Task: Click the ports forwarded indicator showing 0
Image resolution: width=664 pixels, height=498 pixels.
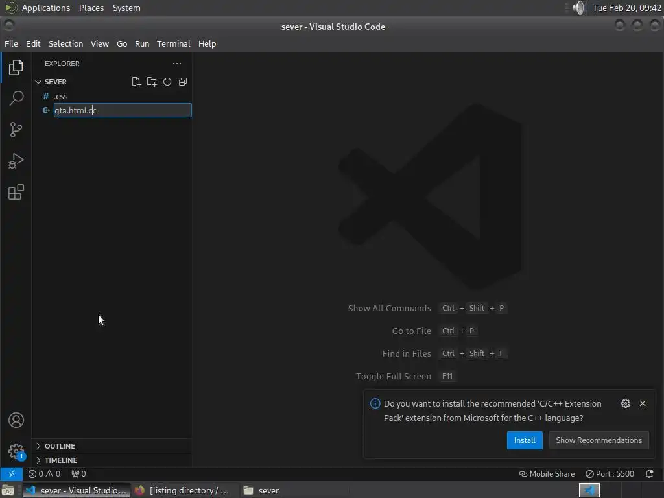Action: (x=78, y=473)
